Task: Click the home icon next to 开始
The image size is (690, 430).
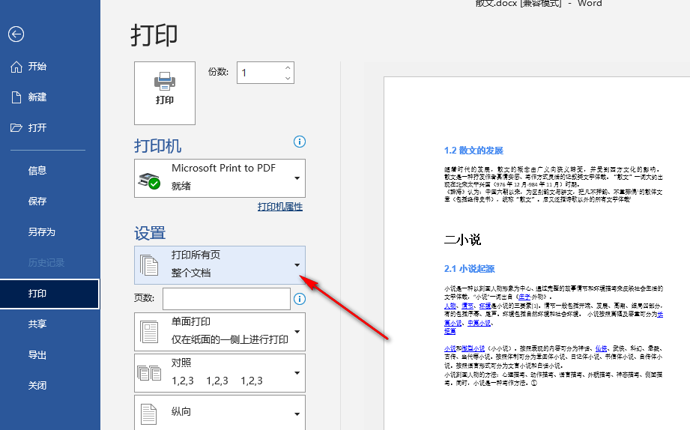Action: click(x=16, y=67)
